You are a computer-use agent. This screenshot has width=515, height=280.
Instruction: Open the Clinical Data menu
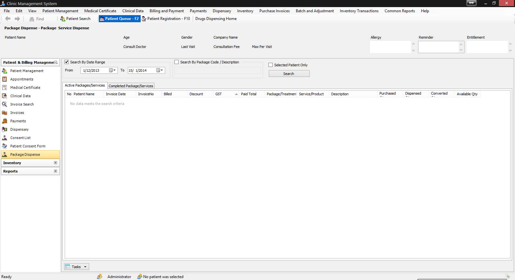pyautogui.click(x=133, y=11)
